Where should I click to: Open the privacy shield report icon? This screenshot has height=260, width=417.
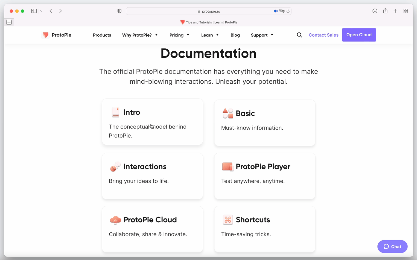click(x=119, y=11)
